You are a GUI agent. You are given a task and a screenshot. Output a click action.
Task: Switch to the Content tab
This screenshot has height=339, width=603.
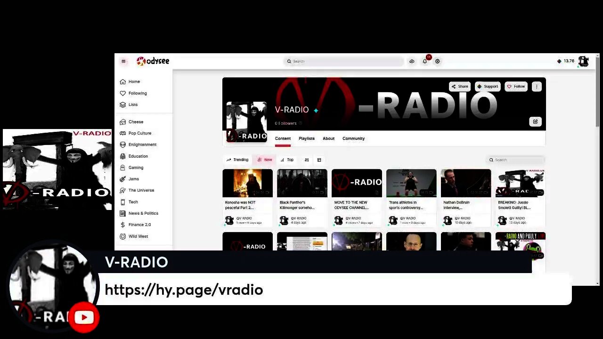click(x=283, y=138)
